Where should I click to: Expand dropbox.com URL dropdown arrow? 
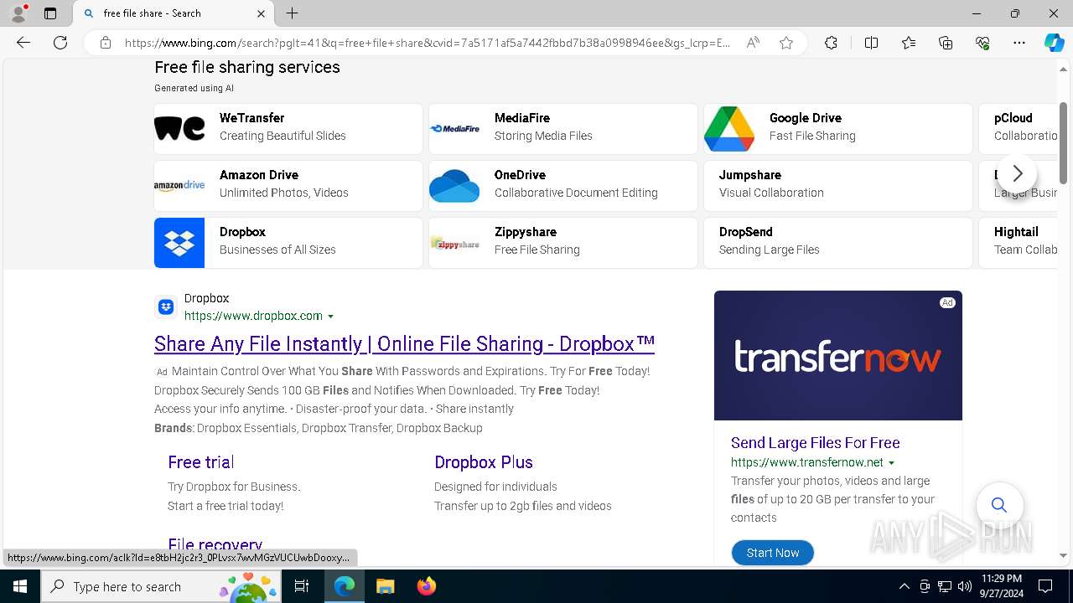[x=330, y=317]
